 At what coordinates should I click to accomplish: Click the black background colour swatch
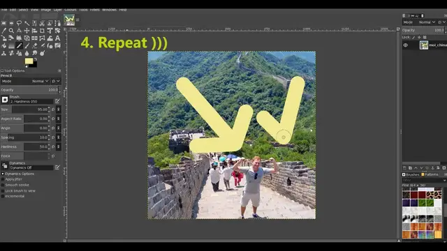click(x=34, y=65)
